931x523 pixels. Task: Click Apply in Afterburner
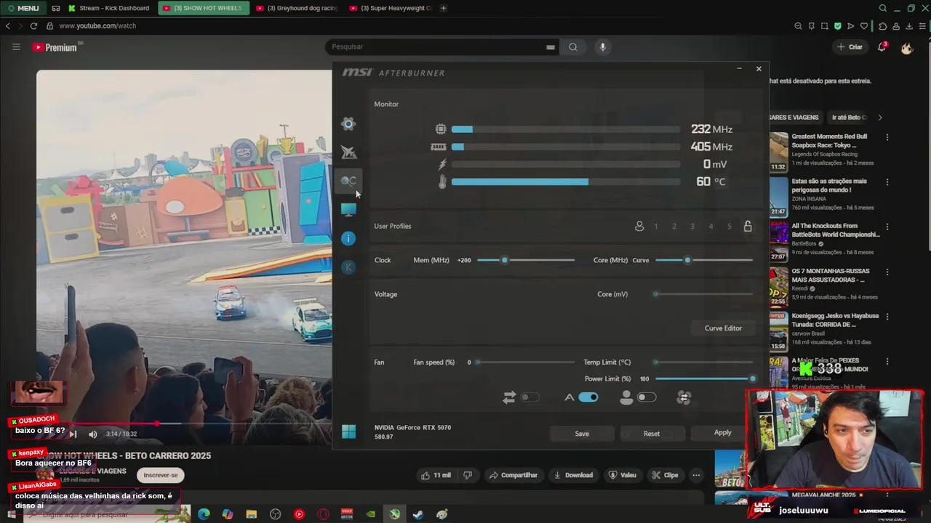click(722, 432)
